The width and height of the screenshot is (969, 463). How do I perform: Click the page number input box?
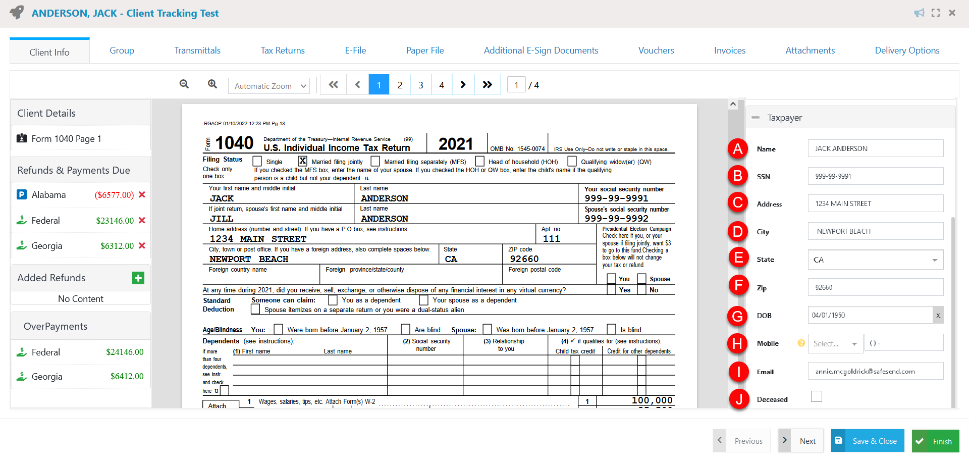(516, 85)
